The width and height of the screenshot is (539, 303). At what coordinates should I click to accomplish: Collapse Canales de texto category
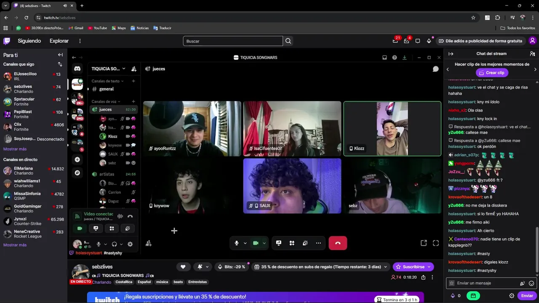click(x=107, y=81)
